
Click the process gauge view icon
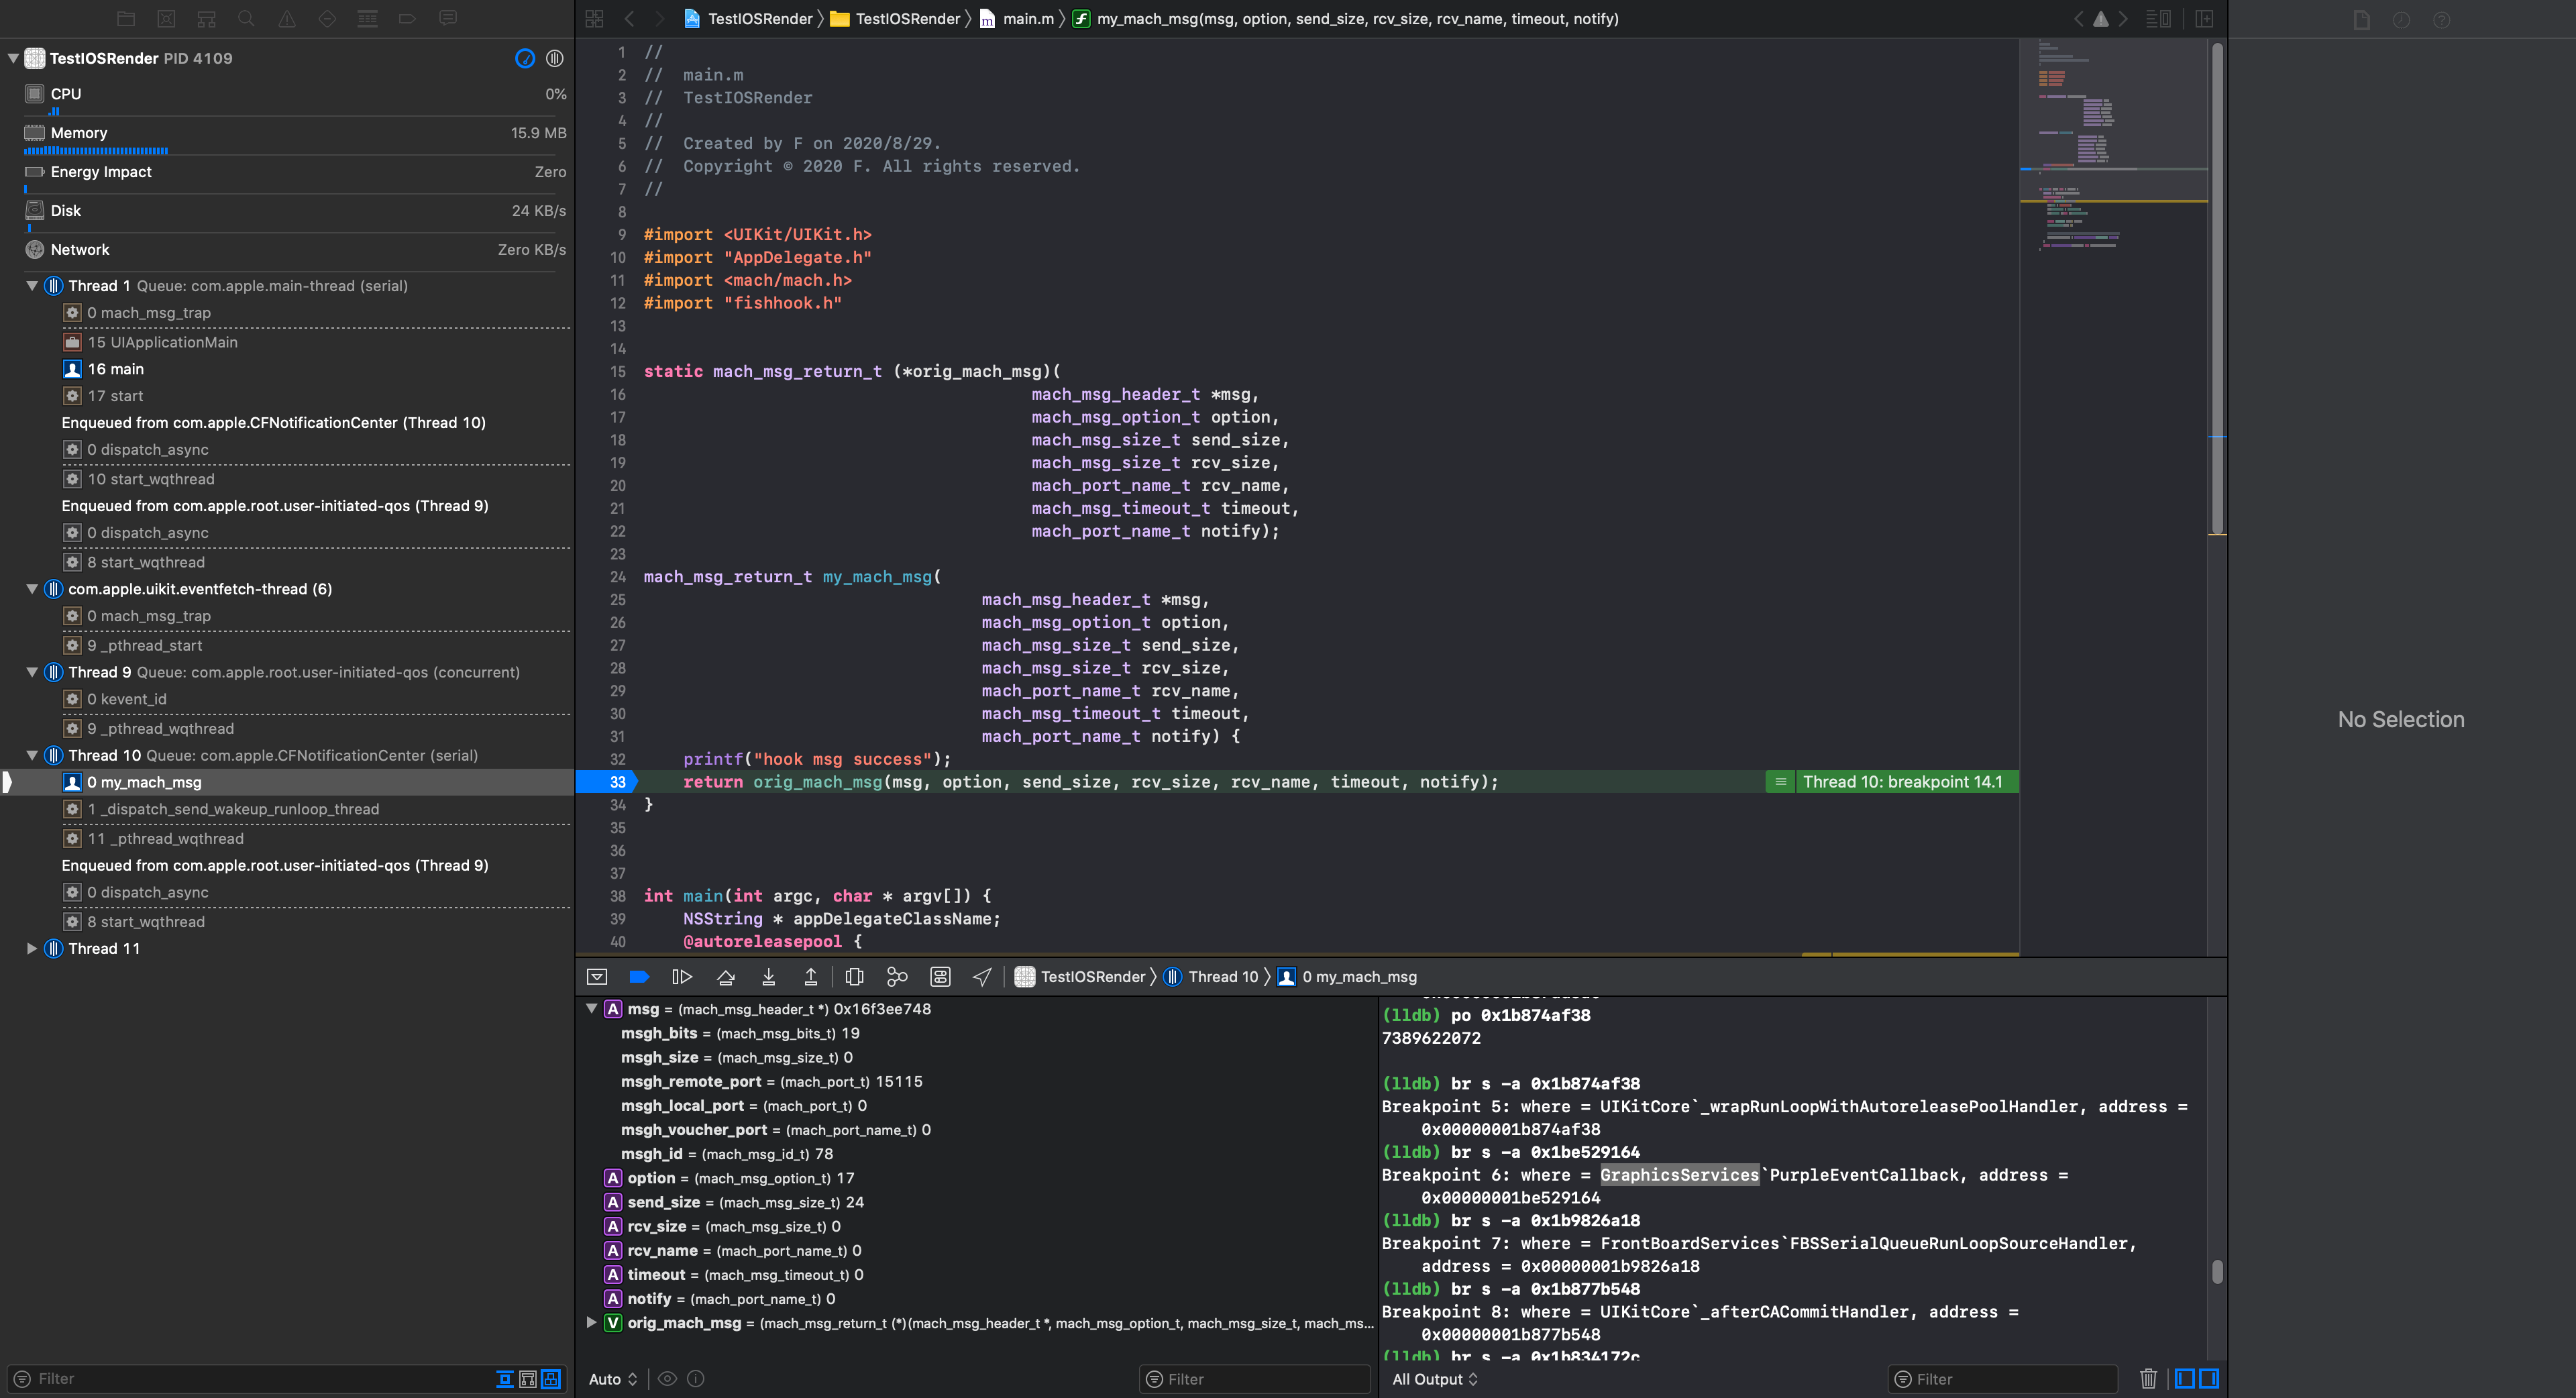[x=525, y=58]
